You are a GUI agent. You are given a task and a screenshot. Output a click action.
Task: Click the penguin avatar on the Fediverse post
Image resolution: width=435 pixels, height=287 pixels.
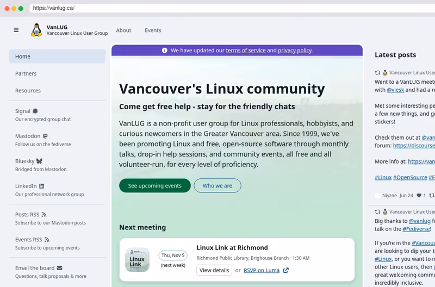coord(385,212)
